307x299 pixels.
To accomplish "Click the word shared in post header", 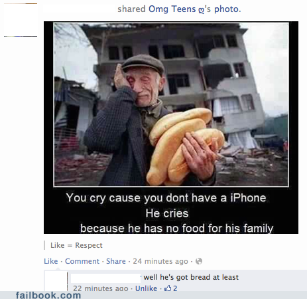I will coord(131,9).
